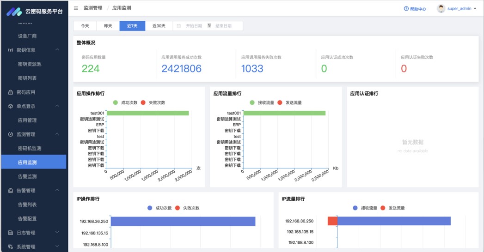Collapse the 密钥信息 sidebar section
Screen dimensions: 484x252
pos(57,50)
